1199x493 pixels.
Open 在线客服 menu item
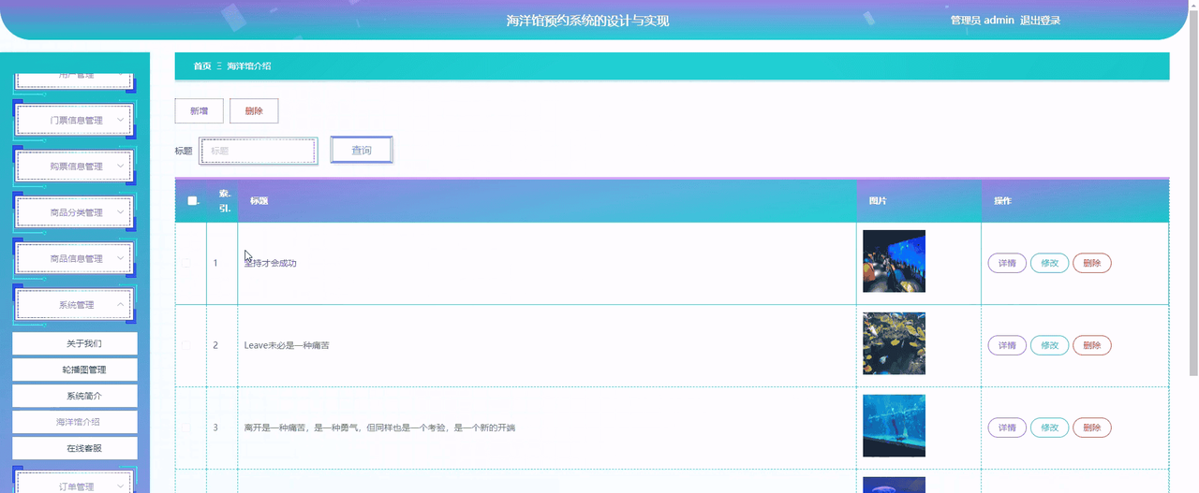point(75,448)
